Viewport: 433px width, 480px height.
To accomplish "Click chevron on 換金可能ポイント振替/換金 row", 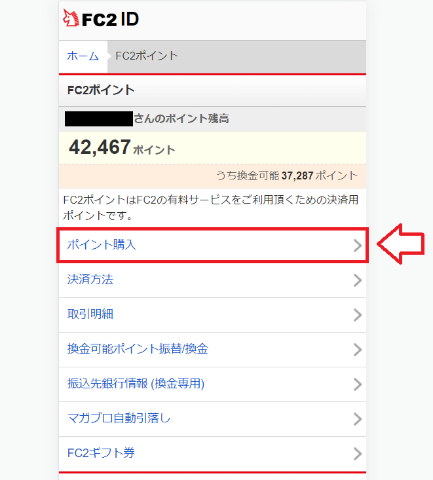I will pos(358,350).
